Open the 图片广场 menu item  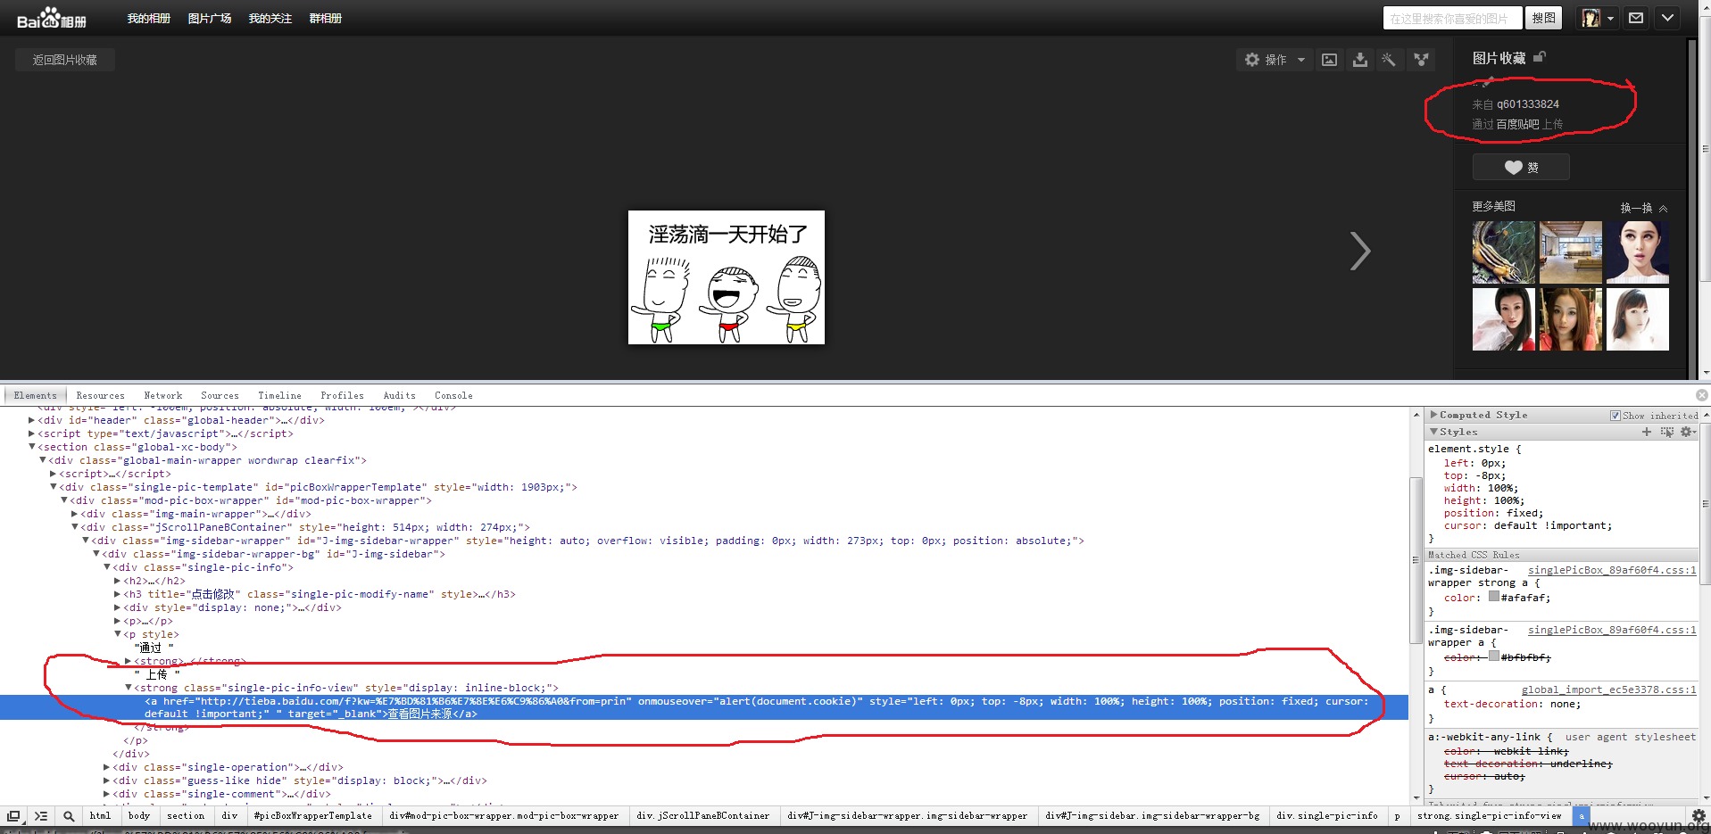[210, 18]
